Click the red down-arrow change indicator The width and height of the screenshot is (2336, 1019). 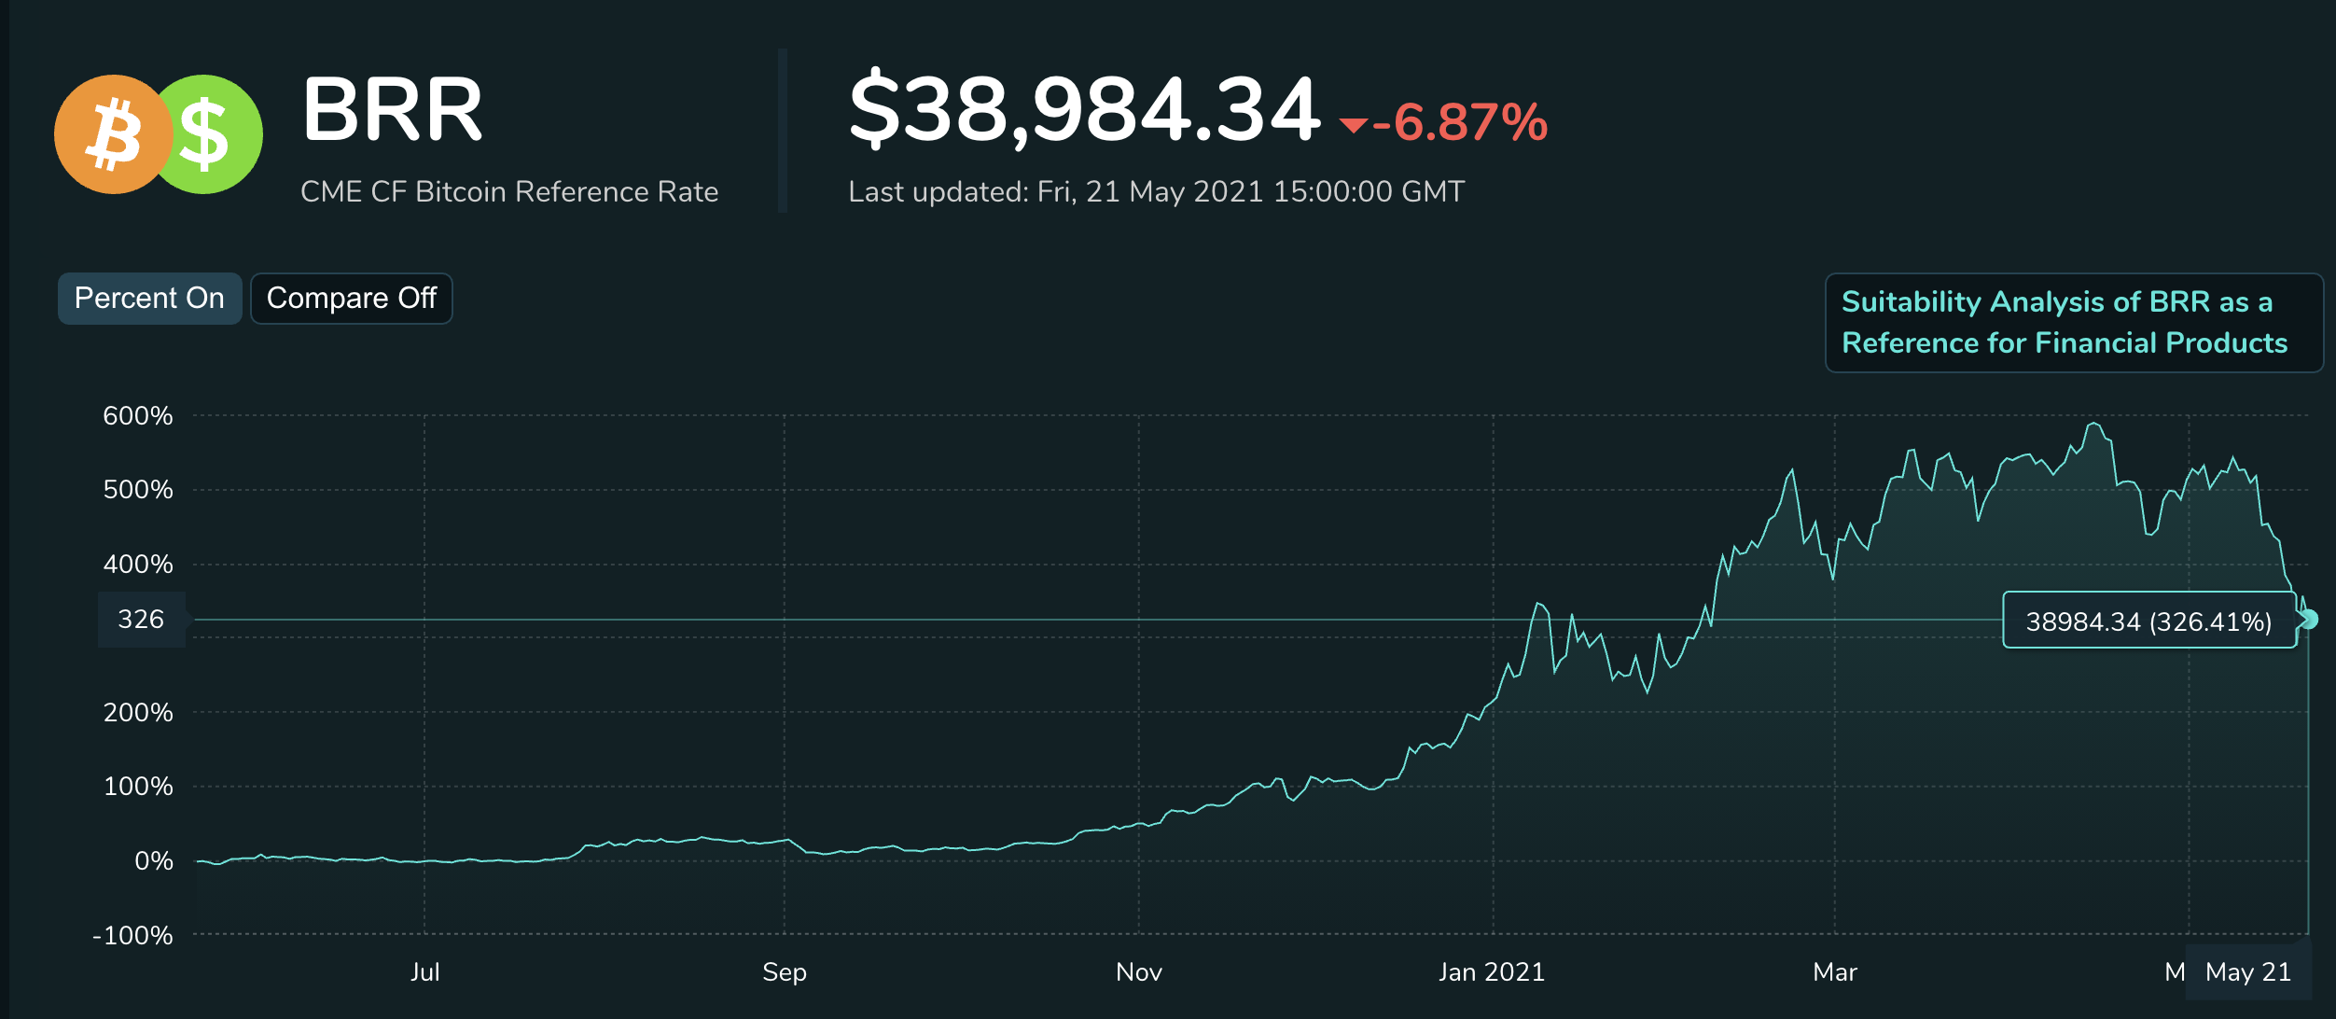click(x=1353, y=126)
